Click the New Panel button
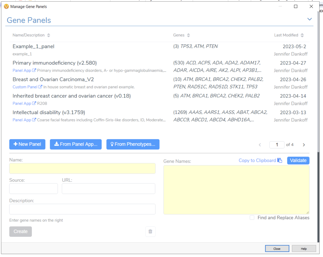The width and height of the screenshot is (323, 257). pos(27,144)
